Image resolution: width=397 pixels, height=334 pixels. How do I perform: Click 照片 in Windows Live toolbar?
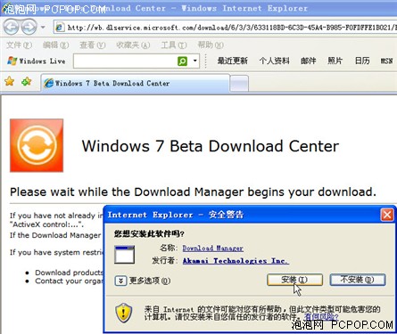[335, 61]
